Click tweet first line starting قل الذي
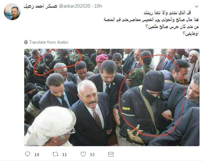 [x=167, y=13]
